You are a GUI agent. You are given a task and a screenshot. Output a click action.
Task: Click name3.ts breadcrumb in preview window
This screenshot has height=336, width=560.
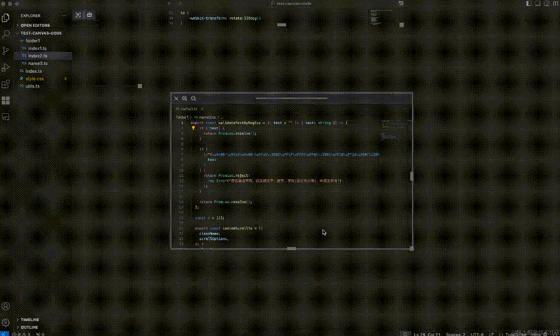(206, 117)
